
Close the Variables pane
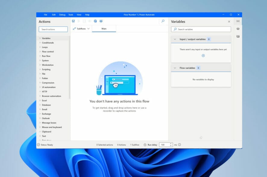[x=229, y=21]
